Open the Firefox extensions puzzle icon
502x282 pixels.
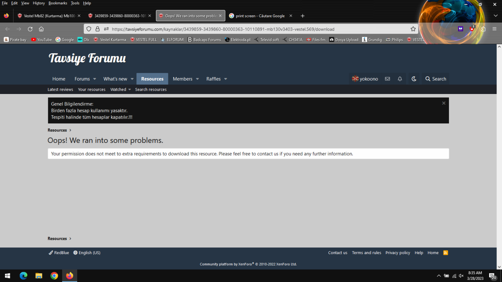pyautogui.click(x=483, y=29)
